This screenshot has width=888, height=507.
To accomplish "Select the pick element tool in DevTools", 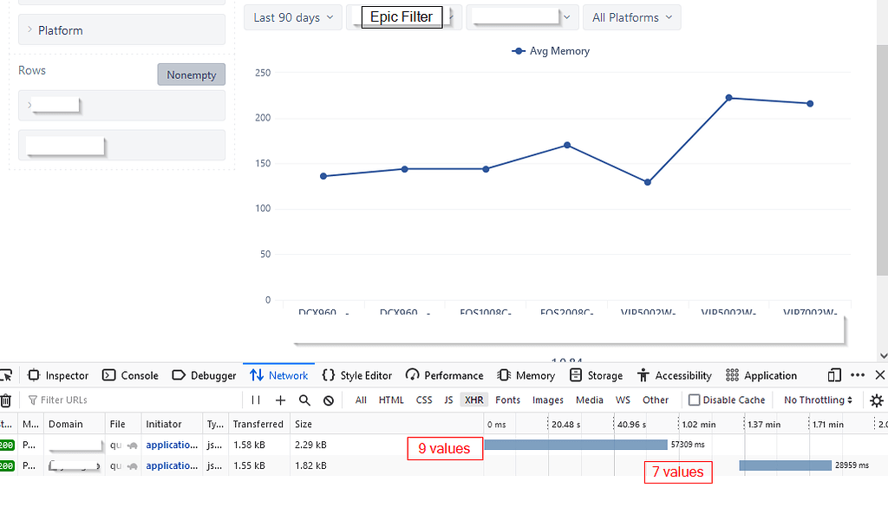I will 8,374.
